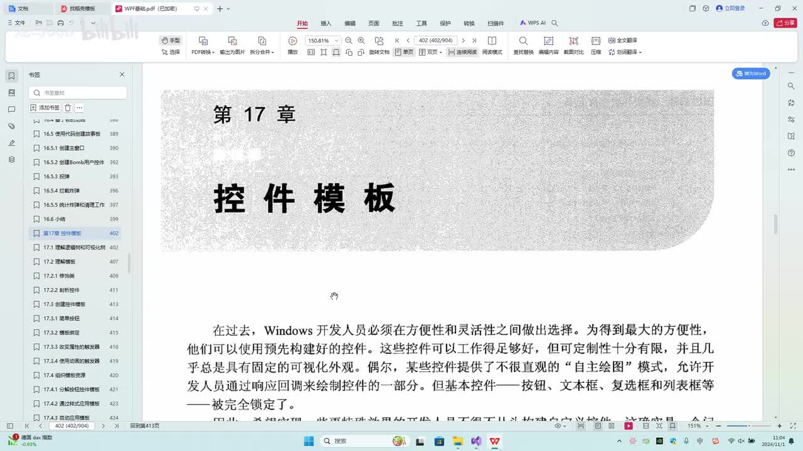Click 添加书签 add bookmark button

[45, 108]
